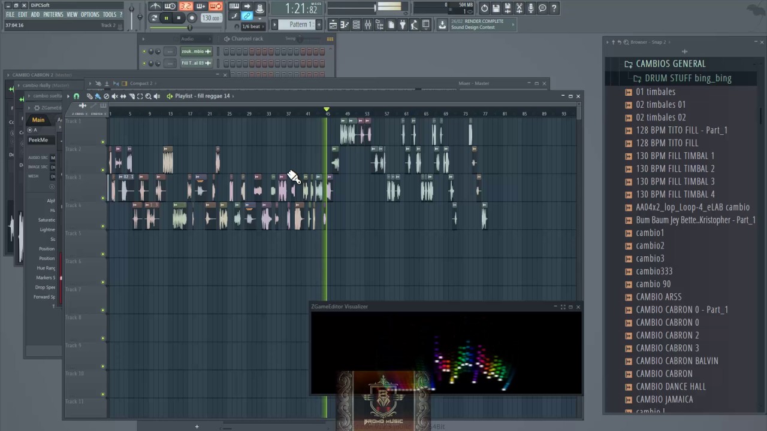Open the FILE menu
The image size is (767, 431).
pyautogui.click(x=10, y=14)
